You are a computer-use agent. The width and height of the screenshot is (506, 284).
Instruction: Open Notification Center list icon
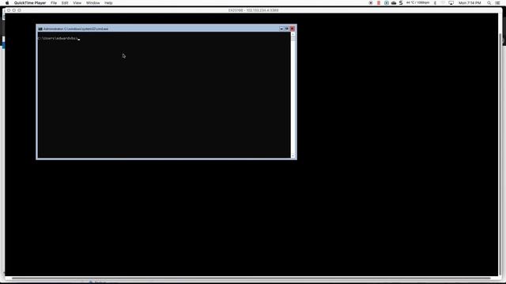tap(497, 3)
